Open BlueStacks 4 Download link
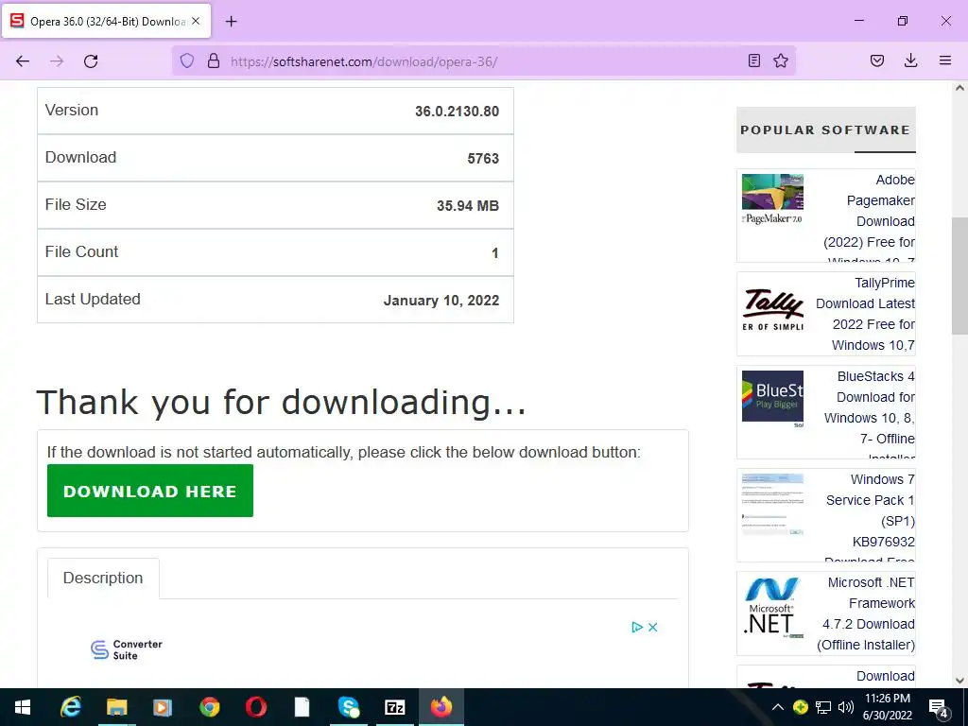This screenshot has height=726, width=968. pos(870,414)
